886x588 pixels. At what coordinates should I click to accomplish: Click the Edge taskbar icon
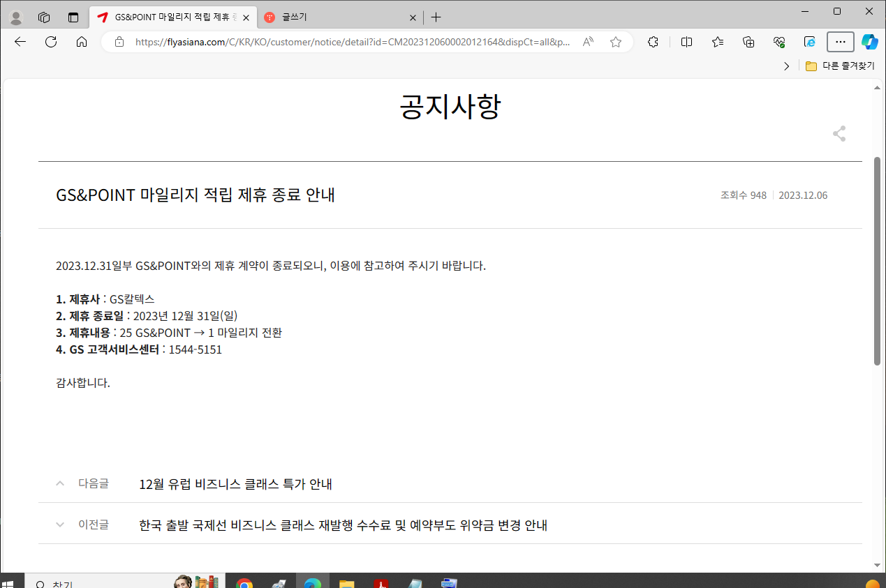click(312, 582)
